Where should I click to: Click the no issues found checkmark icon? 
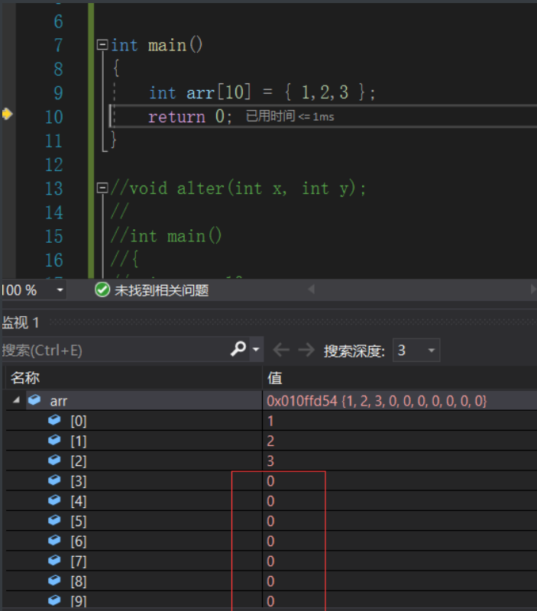pyautogui.click(x=102, y=290)
